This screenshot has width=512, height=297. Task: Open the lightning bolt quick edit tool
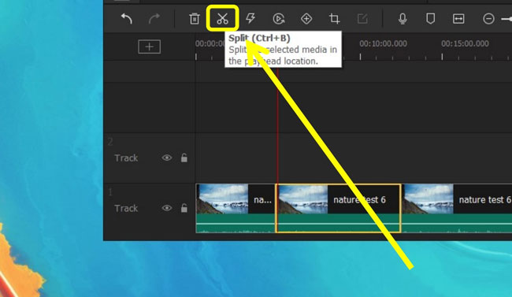click(x=250, y=19)
